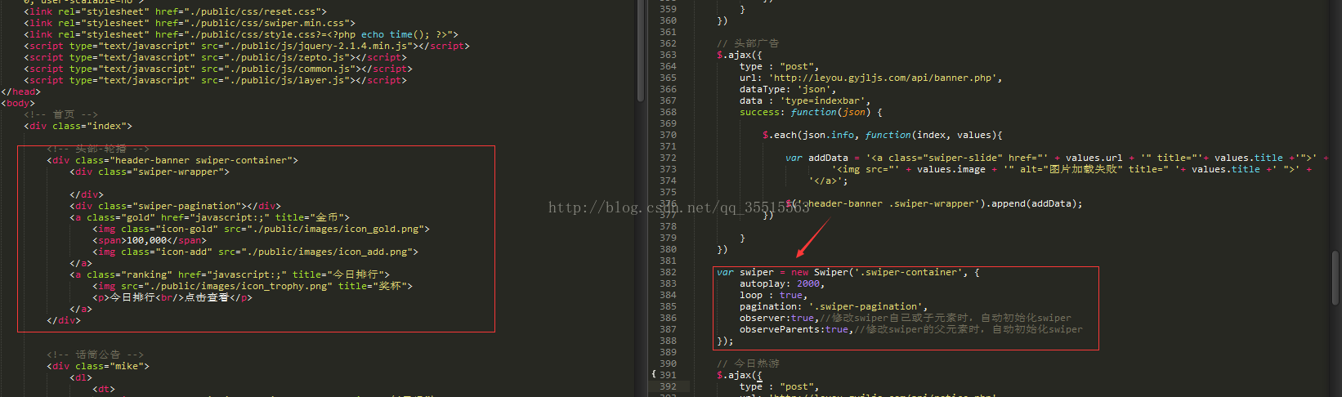Click type : "post" on line 364
Viewport: 1342px width, 397px height.
780,66
